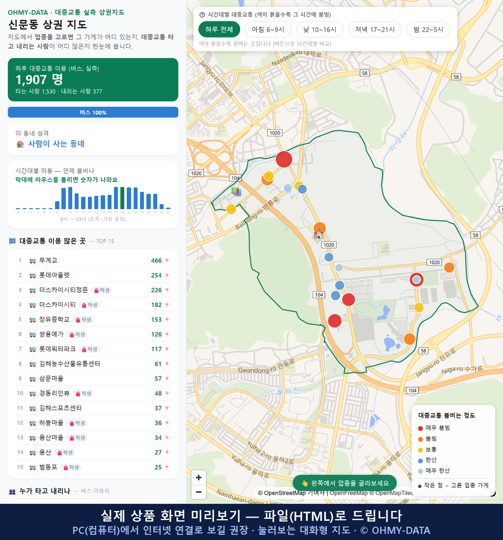This screenshot has width=503, height=540.
Task: Click the pin icon in the 더스카이시티 row
Action: (x=167, y=305)
